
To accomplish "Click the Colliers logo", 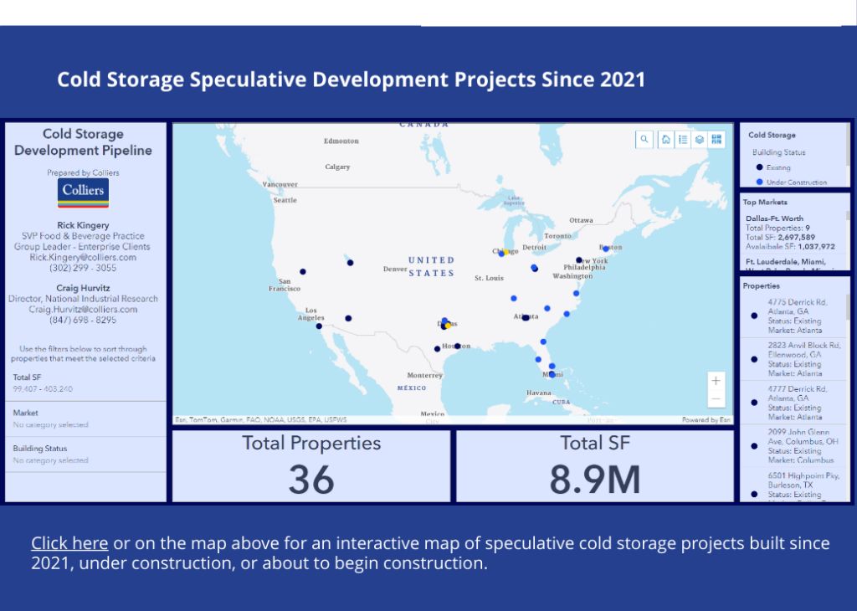I will pos(82,193).
